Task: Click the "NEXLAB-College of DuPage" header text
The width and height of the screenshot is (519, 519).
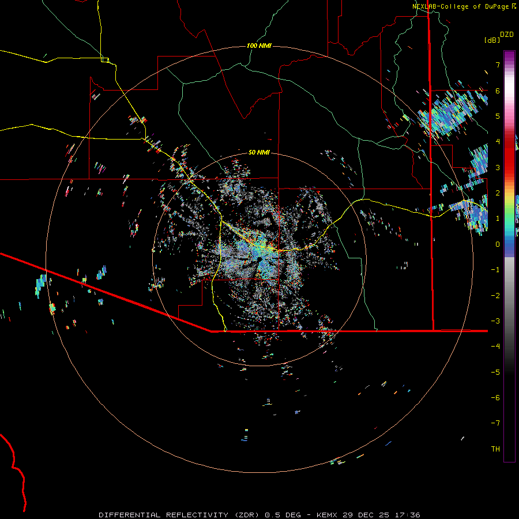Action: click(460, 6)
